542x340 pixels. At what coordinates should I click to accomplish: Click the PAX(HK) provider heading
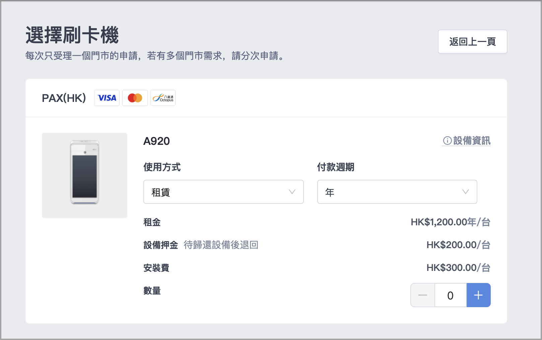click(64, 98)
